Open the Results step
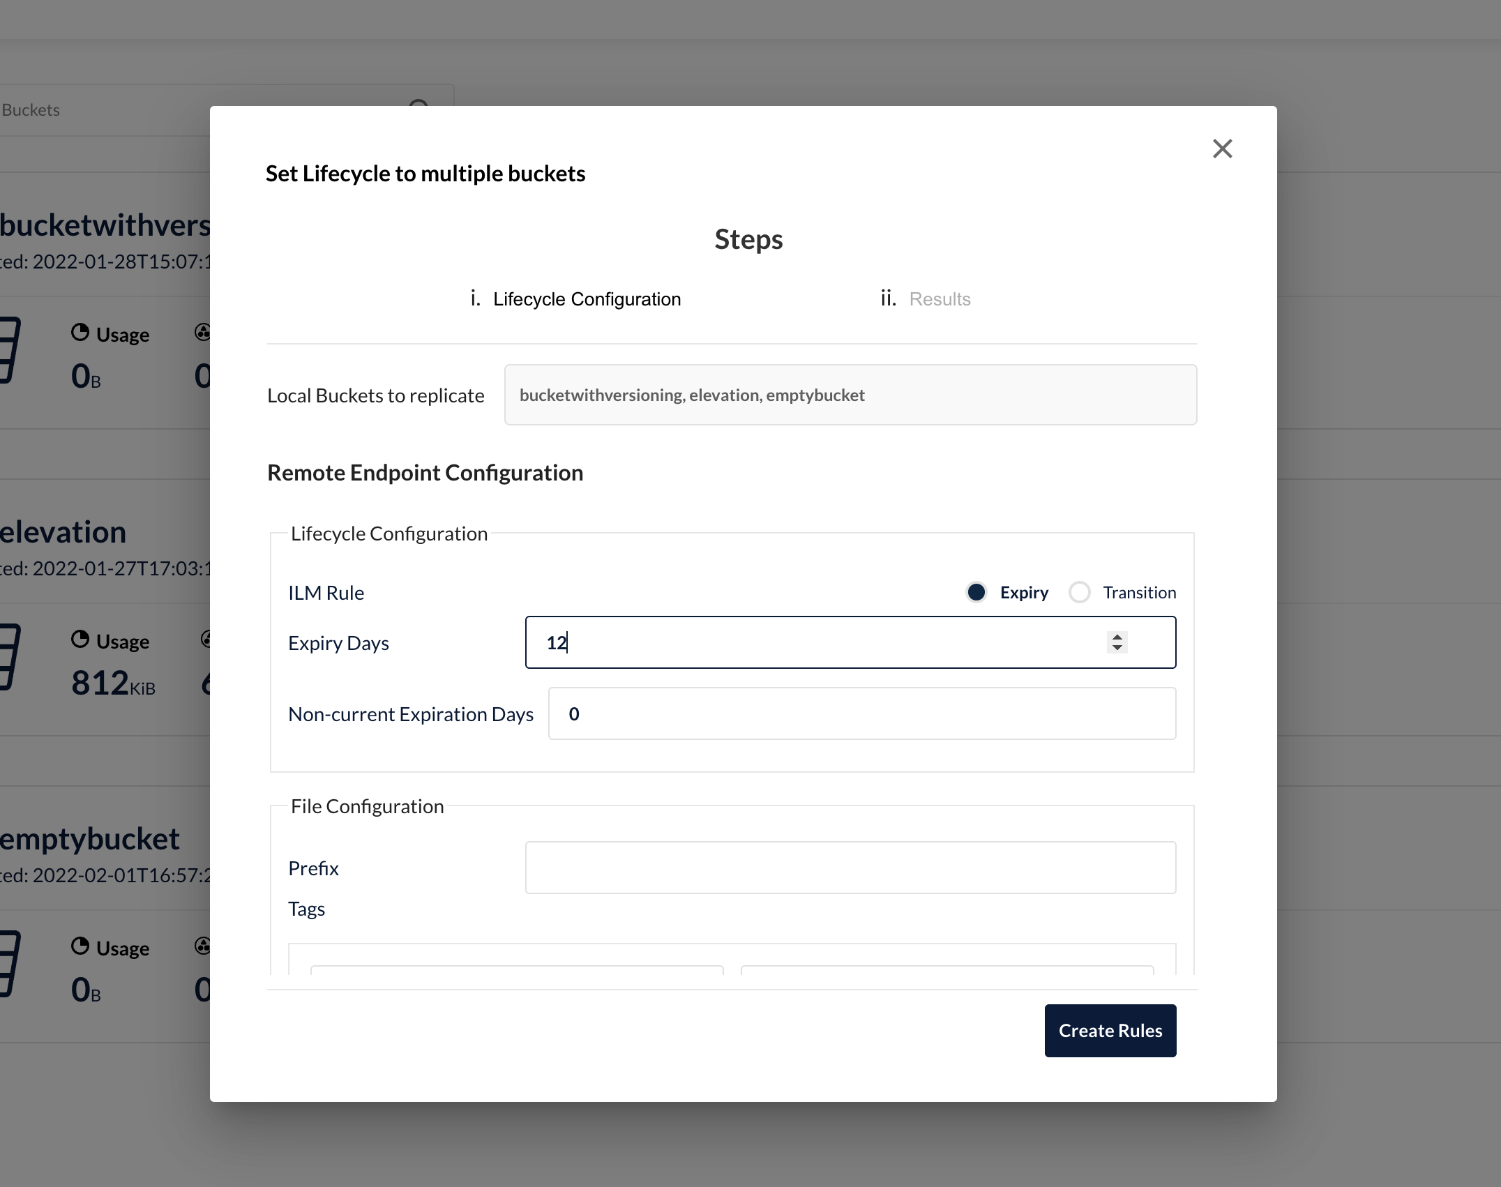 tap(939, 299)
